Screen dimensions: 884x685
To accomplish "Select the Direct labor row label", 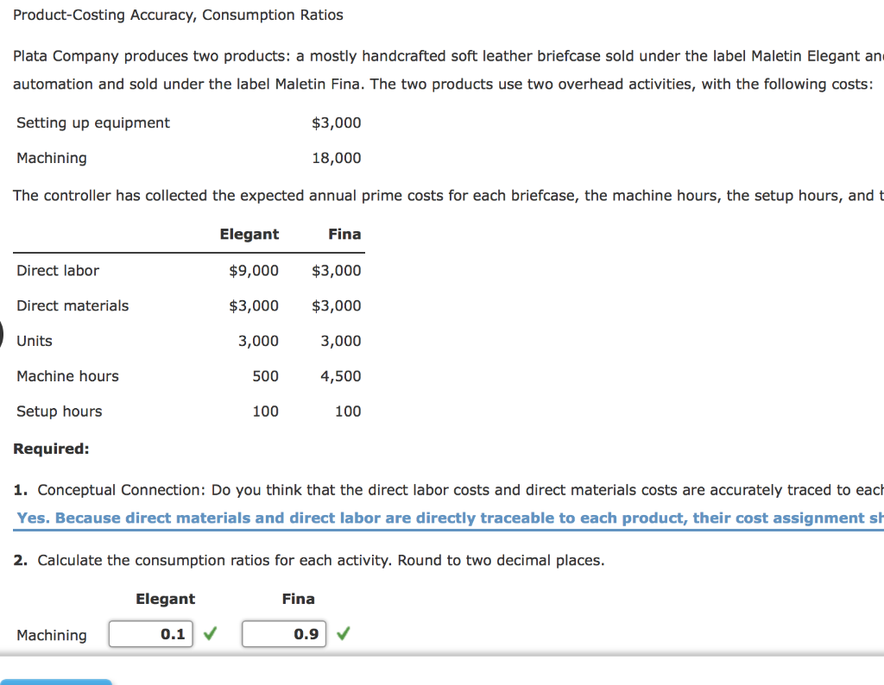I will 58,270.
